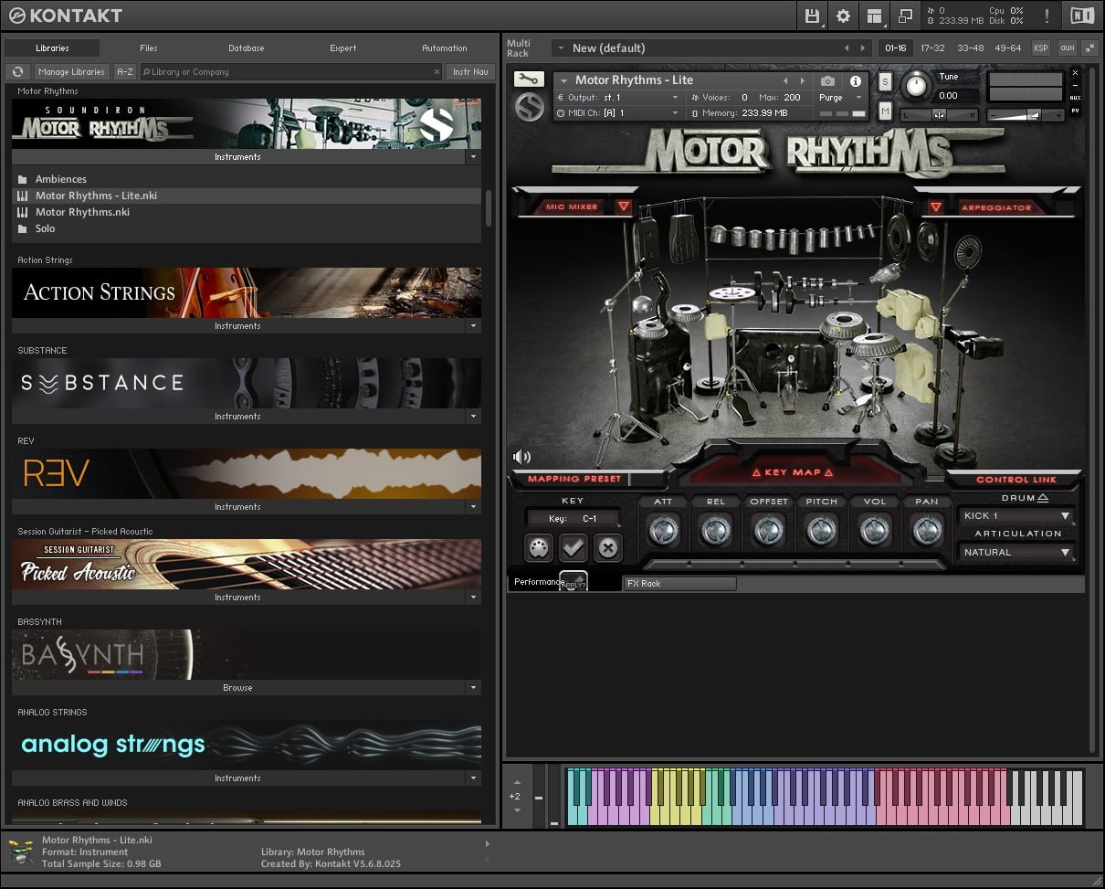Screen dimensions: 1105x889
Task: Click the speaker icon on drum image
Action: click(521, 457)
